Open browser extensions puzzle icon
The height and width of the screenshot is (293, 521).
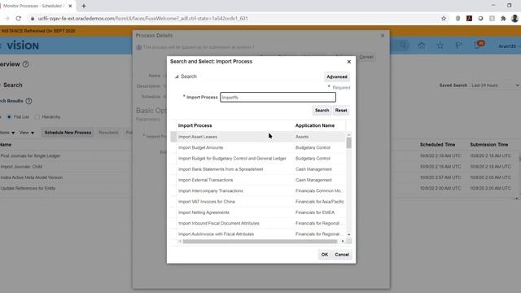(503, 19)
